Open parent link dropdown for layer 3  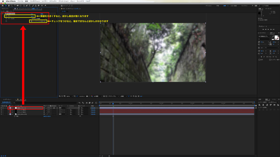point(85,112)
